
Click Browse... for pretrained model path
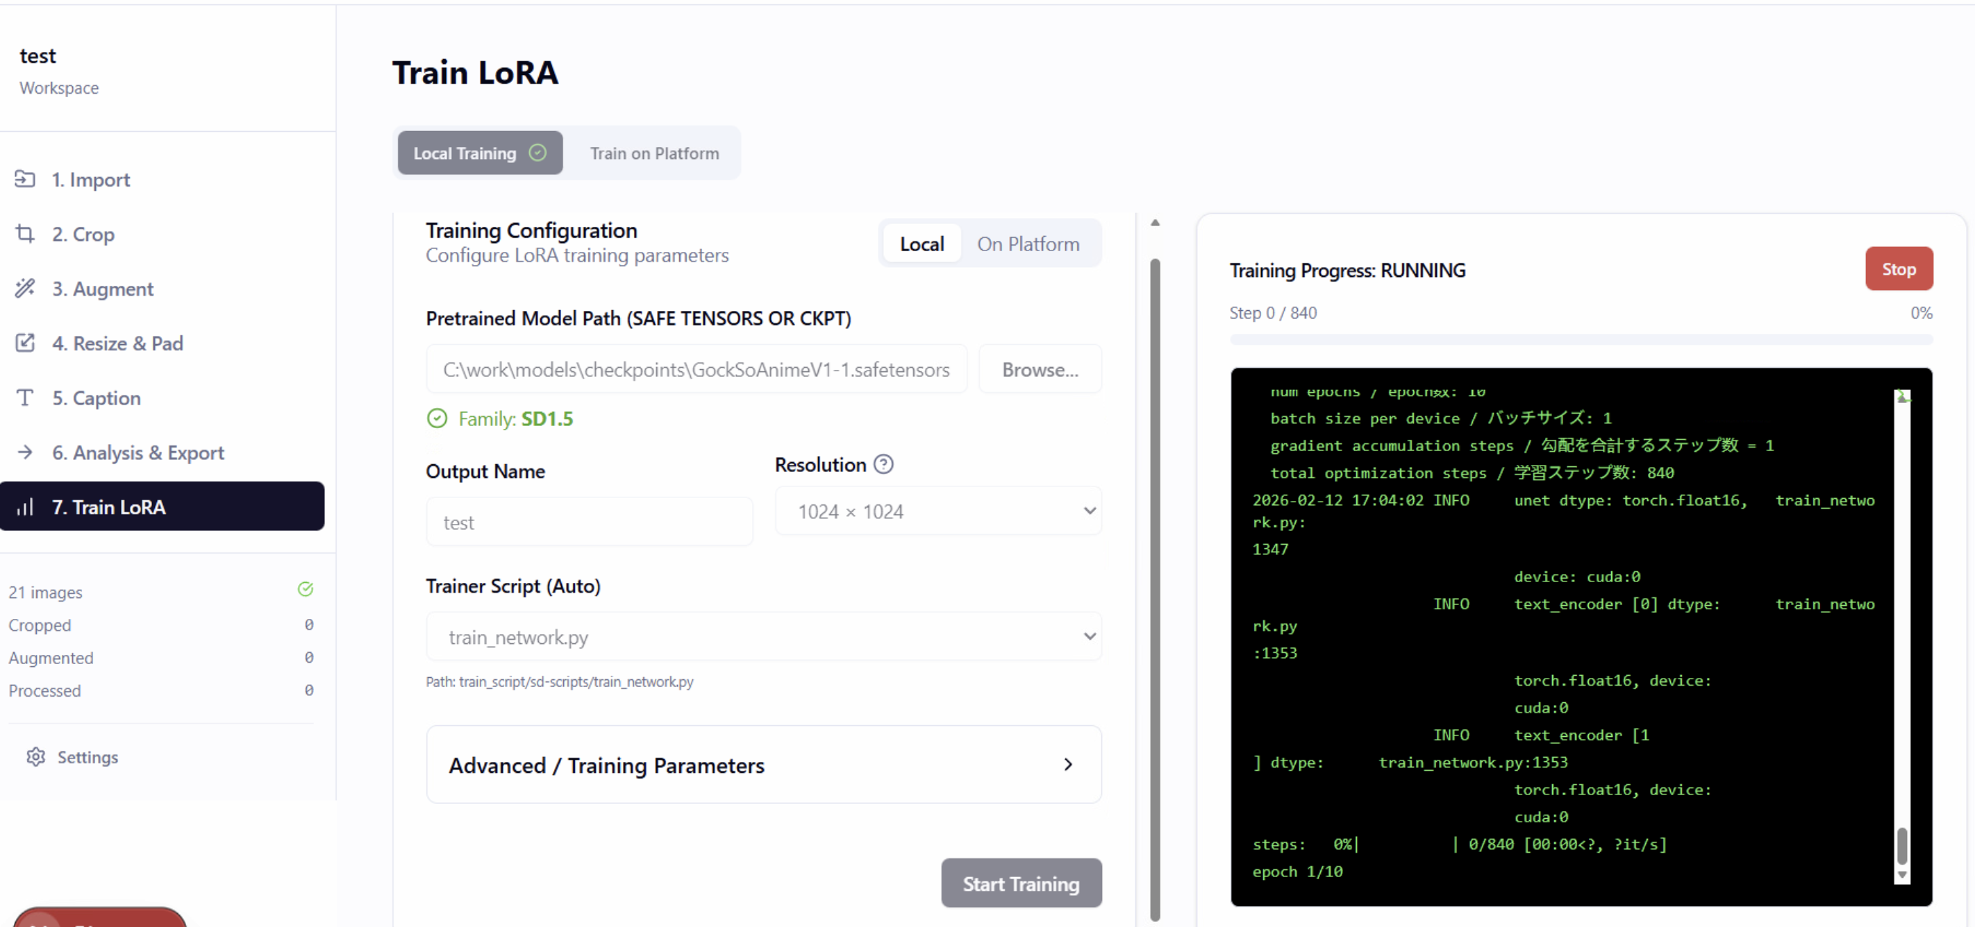click(1040, 369)
